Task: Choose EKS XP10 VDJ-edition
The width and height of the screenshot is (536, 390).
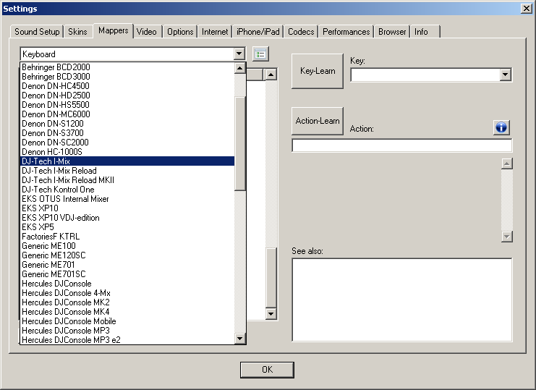Action: [127, 217]
